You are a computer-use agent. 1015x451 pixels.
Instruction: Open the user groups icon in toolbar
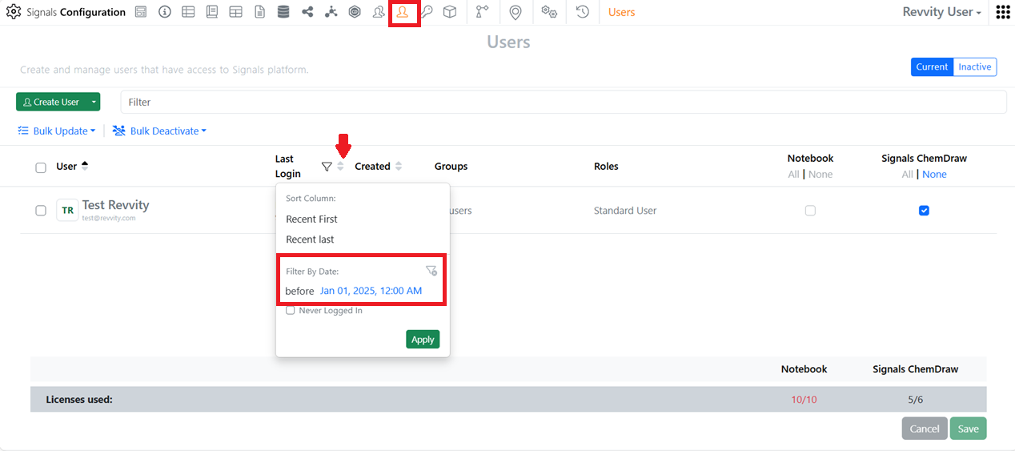pos(379,12)
